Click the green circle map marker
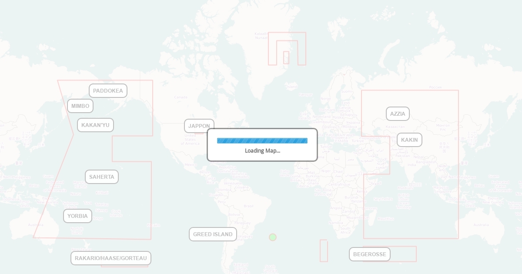Image resolution: width=522 pixels, height=274 pixels. [273, 237]
